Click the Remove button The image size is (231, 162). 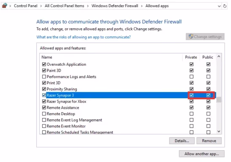209,141
